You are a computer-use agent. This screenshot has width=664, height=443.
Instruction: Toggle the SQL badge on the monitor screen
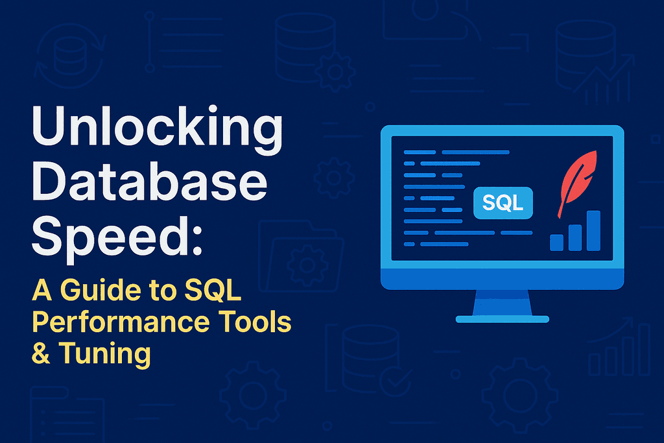pyautogui.click(x=502, y=203)
